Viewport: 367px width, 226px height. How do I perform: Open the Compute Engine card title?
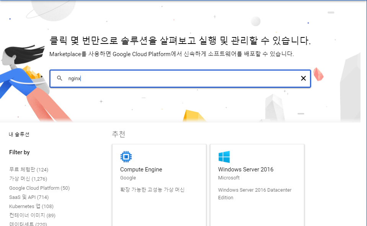[x=141, y=169]
